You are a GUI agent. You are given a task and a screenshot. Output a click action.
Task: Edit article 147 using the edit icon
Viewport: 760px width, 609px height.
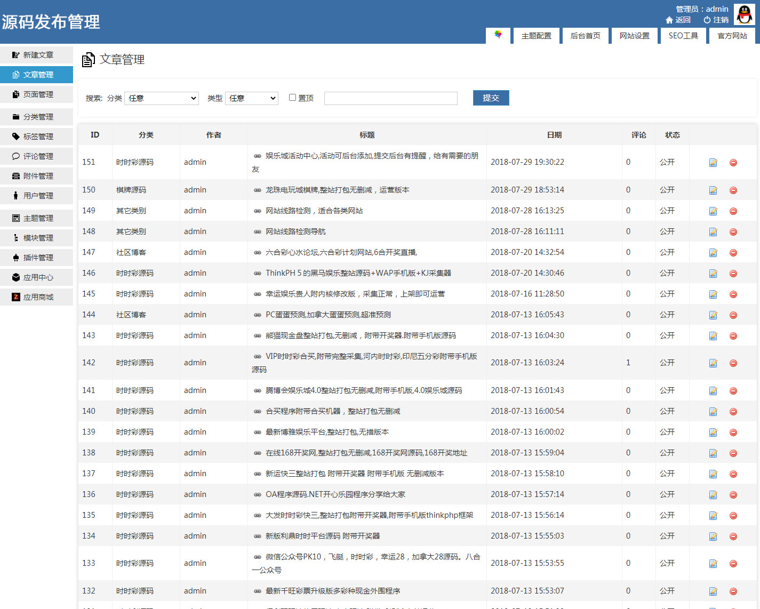tap(713, 253)
